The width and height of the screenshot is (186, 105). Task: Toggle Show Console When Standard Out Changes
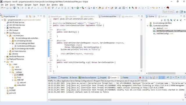(160, 78)
